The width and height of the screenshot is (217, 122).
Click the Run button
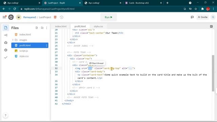click(108, 17)
